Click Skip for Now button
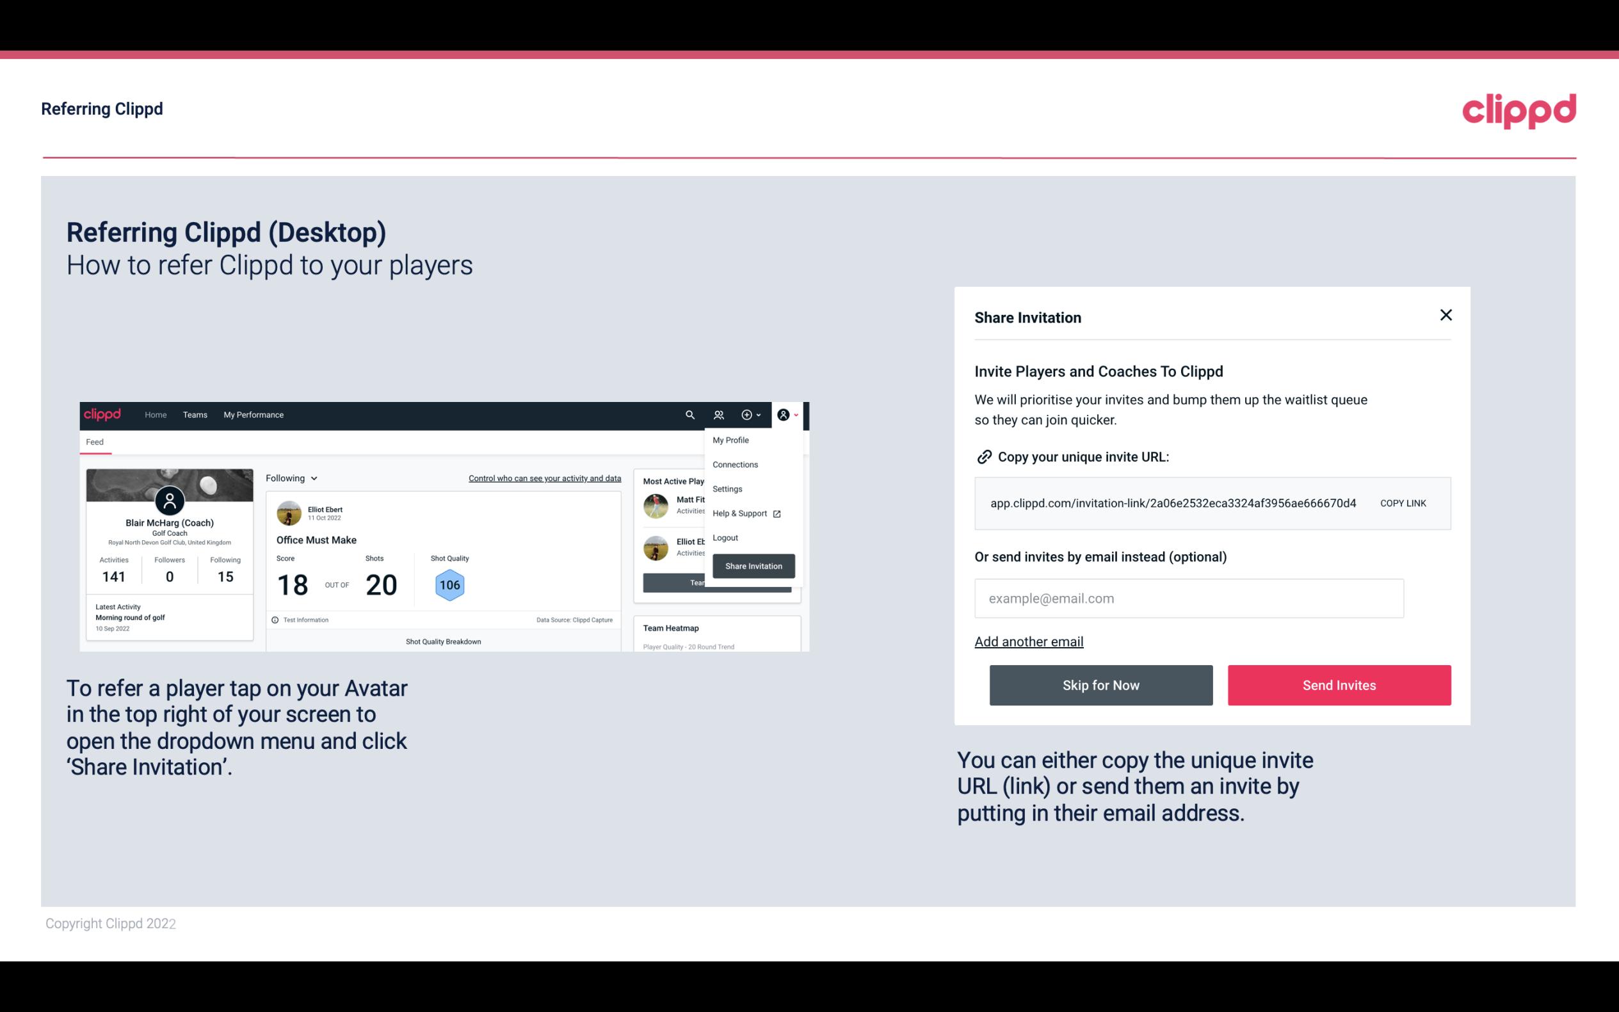 click(1100, 684)
